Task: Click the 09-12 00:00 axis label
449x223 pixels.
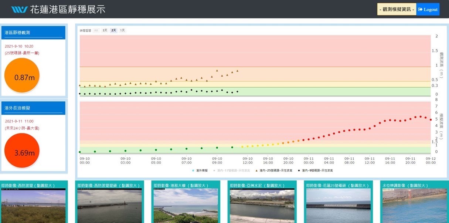Action: [431, 160]
